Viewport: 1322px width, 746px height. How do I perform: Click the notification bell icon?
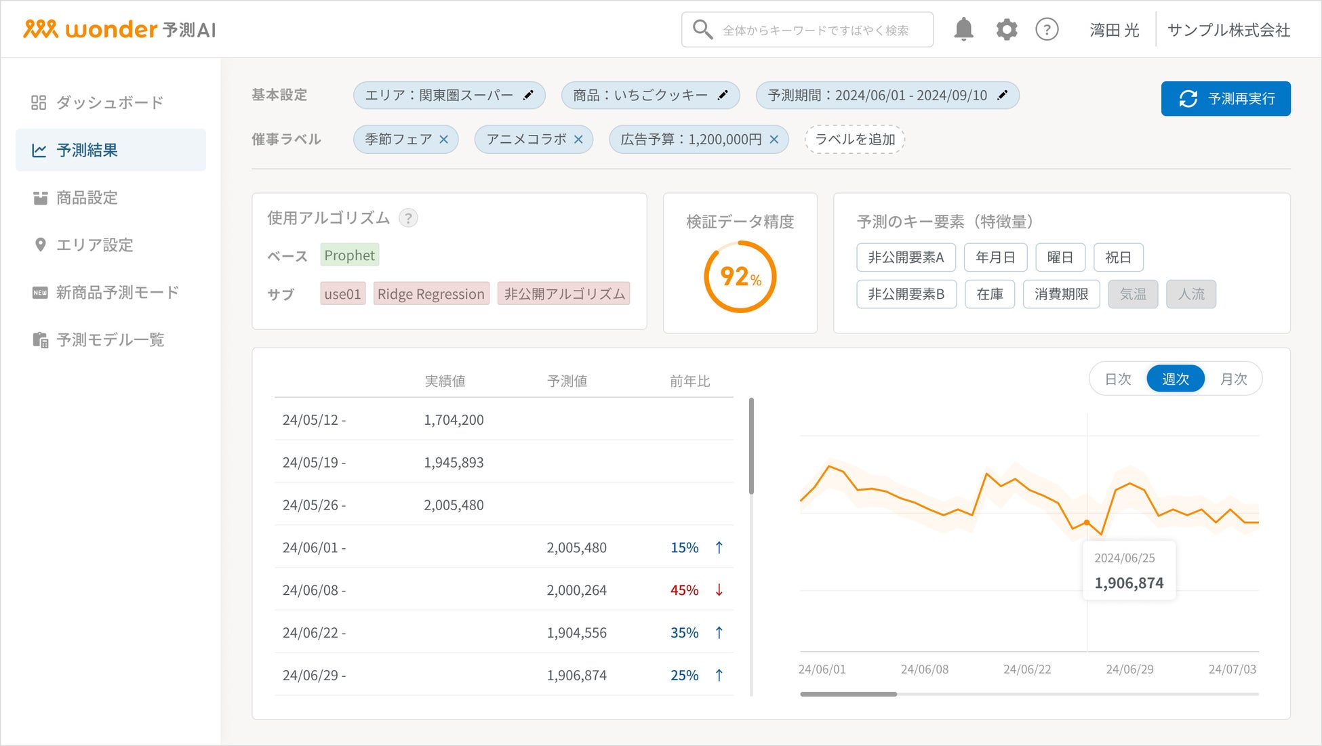[x=963, y=30]
